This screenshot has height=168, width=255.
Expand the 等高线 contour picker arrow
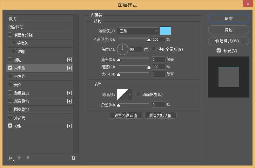point(130,94)
